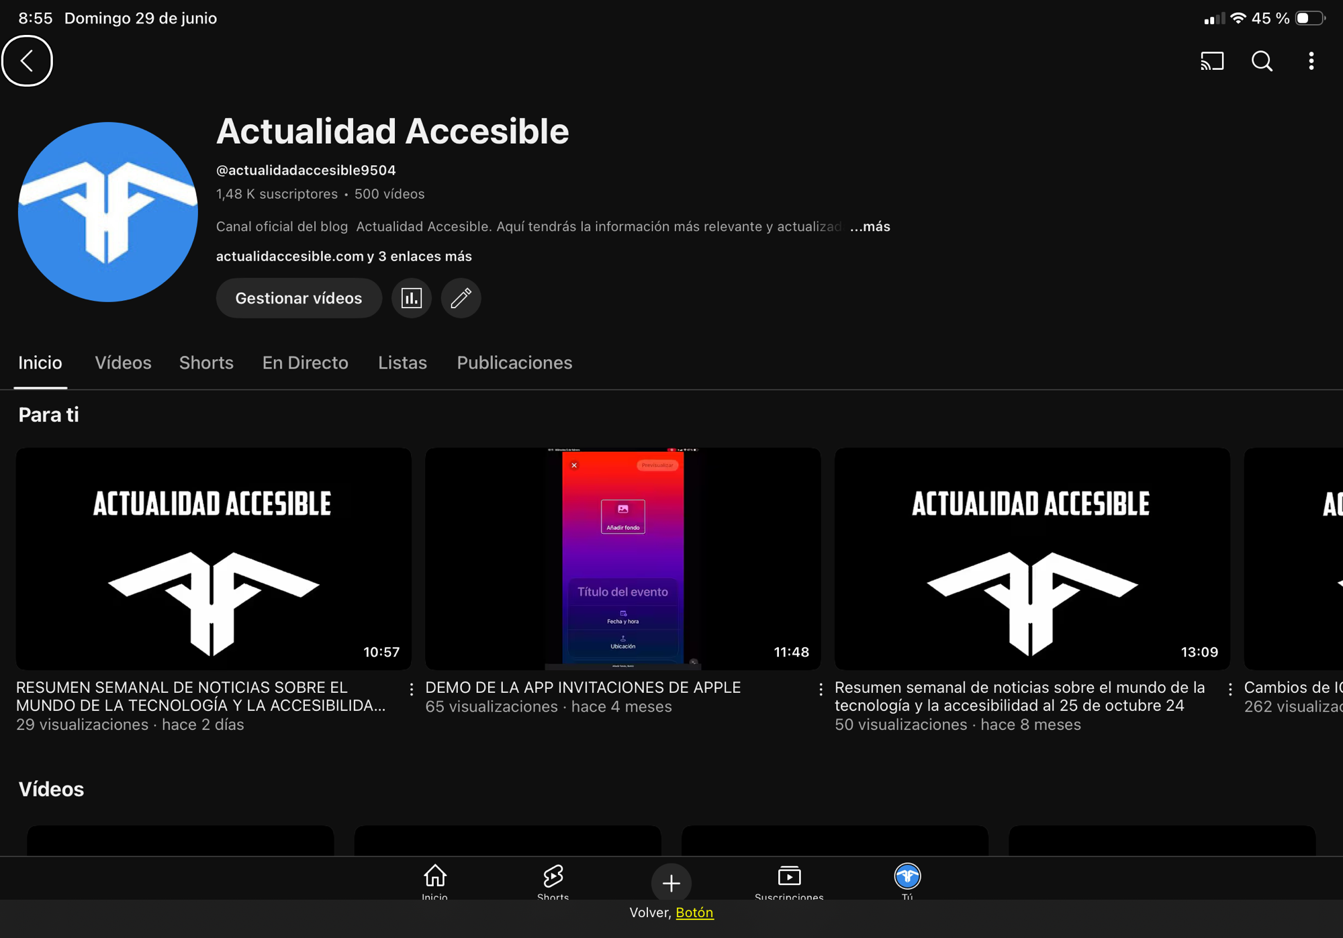Viewport: 1343px width, 938px height.
Task: Tap the back arrow button
Action: click(27, 61)
